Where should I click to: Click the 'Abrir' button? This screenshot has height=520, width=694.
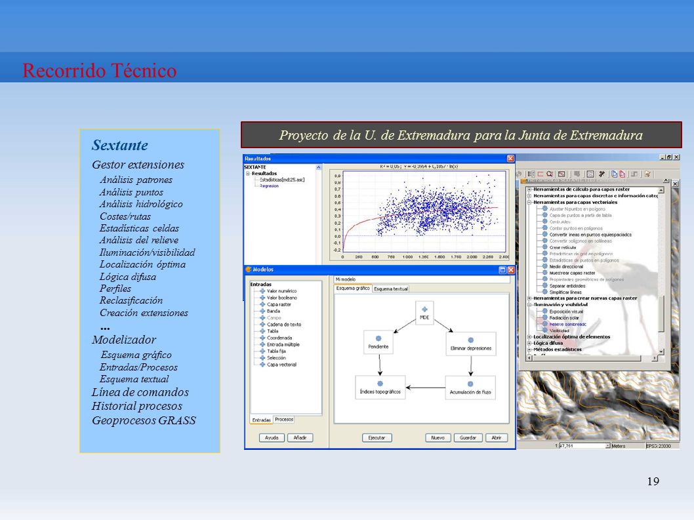click(x=497, y=437)
